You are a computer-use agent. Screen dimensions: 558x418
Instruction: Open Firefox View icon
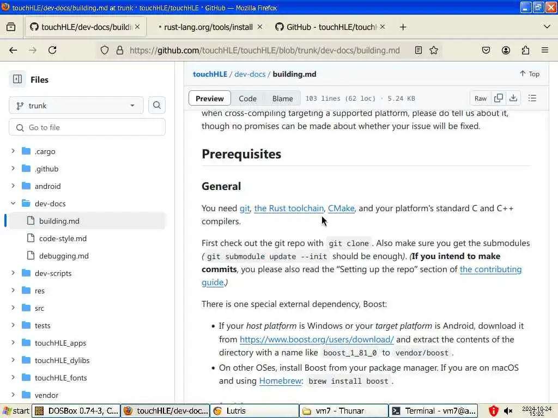point(11,27)
